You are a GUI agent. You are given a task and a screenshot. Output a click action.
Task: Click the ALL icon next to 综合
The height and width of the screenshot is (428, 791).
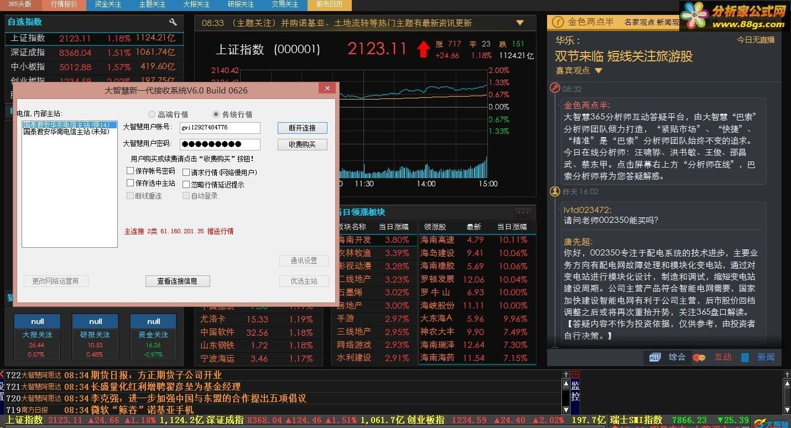click(655, 357)
